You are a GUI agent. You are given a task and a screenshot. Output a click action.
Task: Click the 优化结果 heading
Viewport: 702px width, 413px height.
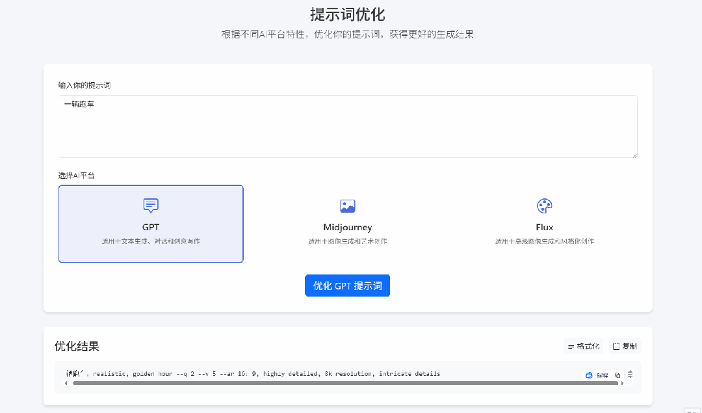point(77,346)
